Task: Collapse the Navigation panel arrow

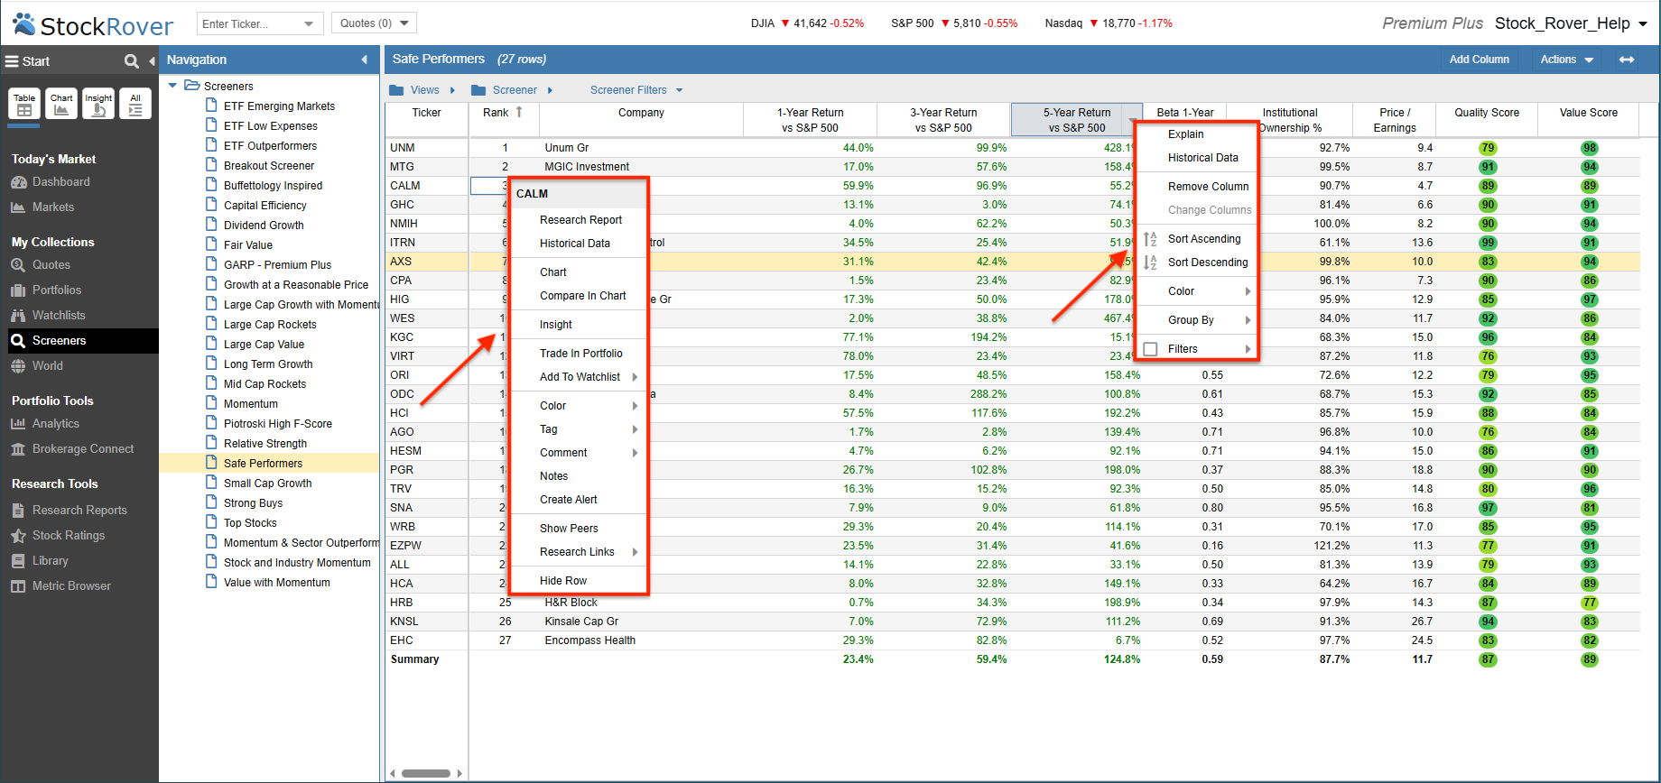Action: 365,60
